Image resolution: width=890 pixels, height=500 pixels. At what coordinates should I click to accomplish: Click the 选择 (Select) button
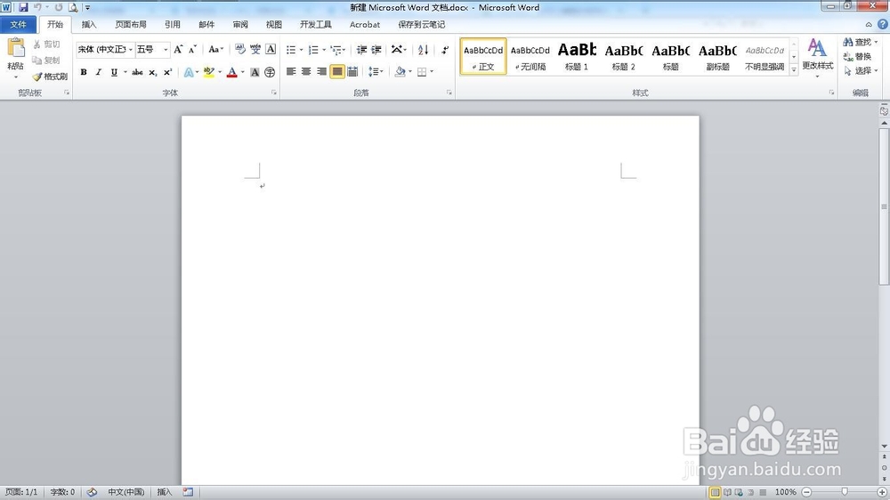861,71
